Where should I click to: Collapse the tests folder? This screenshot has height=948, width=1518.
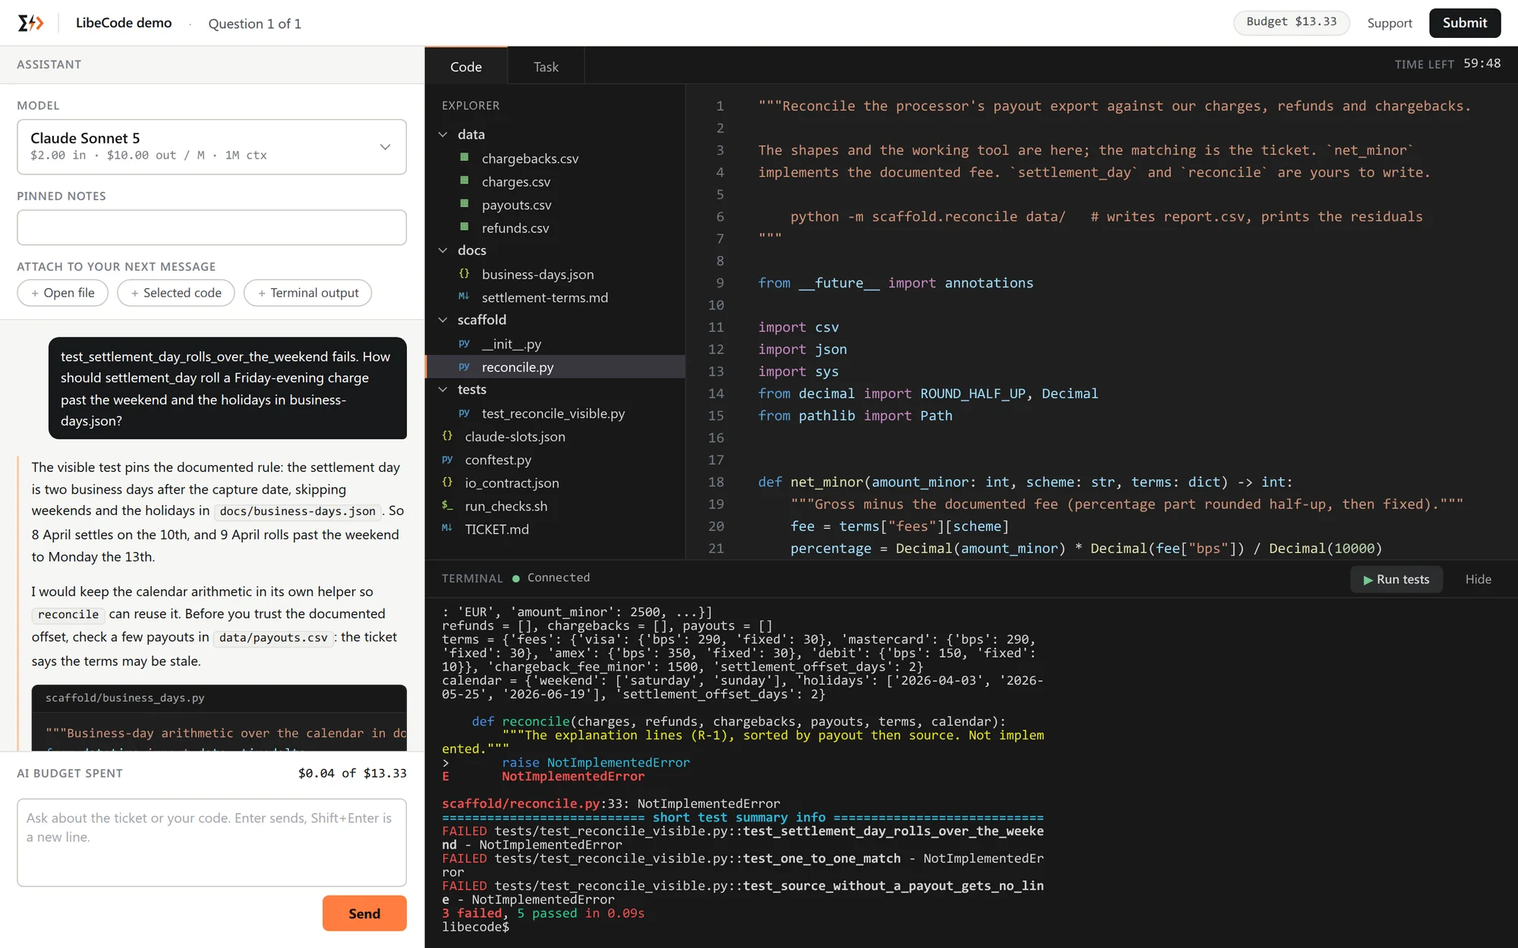tap(443, 390)
